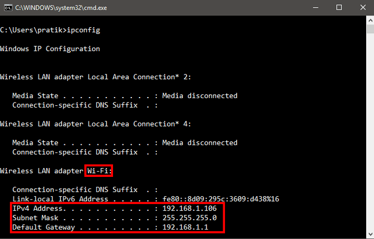This screenshot has width=374, height=239.
Task: Close the cmd.exe window
Action: pos(362,8)
